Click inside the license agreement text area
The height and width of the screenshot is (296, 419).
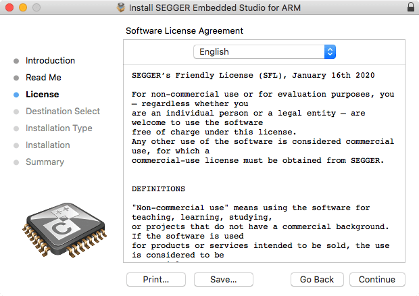[264, 169]
